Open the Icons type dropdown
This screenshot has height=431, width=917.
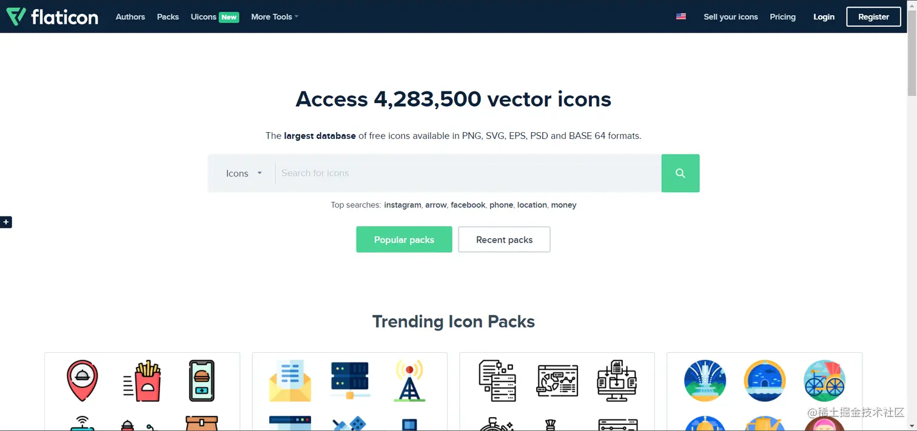click(x=244, y=173)
